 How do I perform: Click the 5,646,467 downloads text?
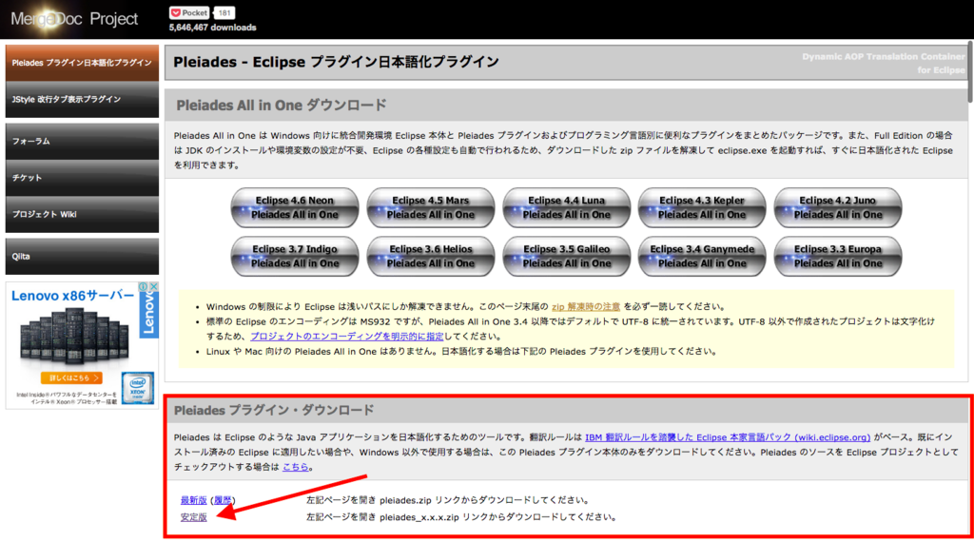click(x=212, y=28)
